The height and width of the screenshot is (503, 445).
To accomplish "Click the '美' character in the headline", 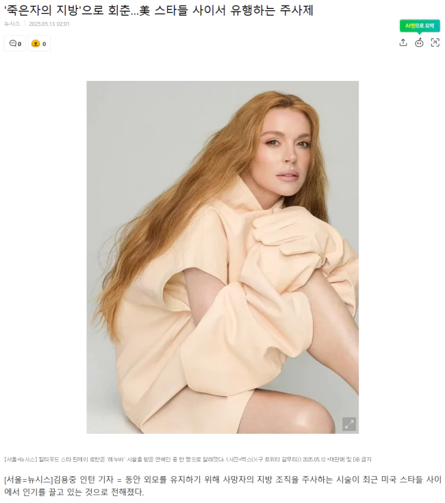I will coord(144,10).
